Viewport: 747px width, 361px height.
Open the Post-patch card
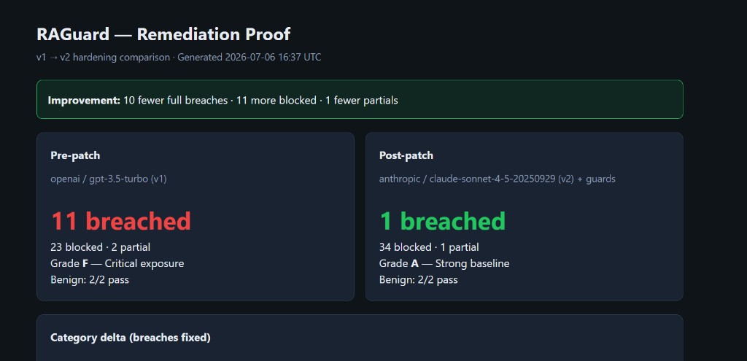[x=524, y=217]
